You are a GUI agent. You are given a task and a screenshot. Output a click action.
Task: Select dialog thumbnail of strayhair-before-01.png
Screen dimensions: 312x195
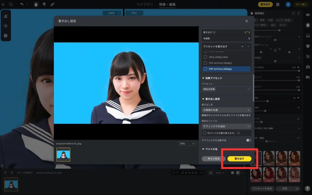63,154
